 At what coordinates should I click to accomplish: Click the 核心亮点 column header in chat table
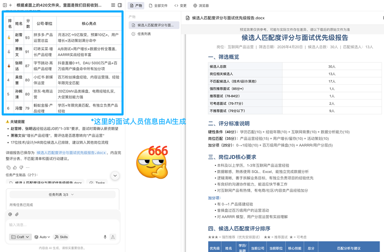tap(89, 23)
